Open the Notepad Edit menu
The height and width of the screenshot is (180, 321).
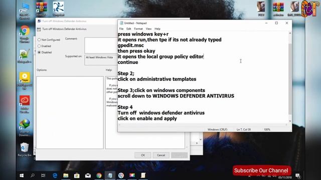128,29
